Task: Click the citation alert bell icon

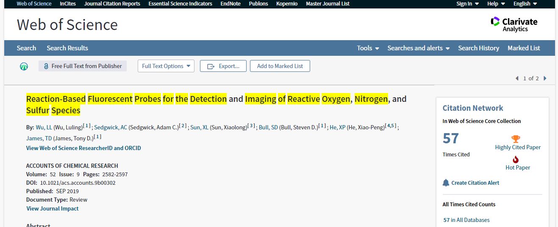Action: [x=446, y=183]
